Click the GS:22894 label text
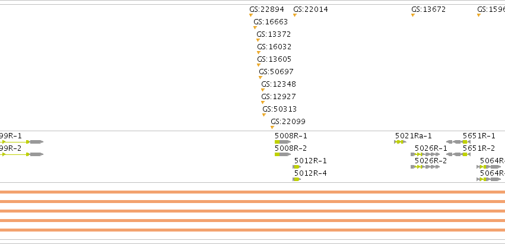This screenshot has height=244, width=505. 266,9
